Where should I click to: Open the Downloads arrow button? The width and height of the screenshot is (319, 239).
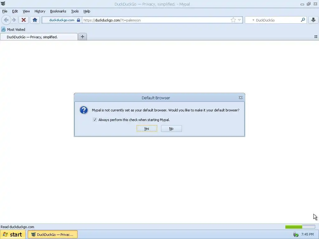tap(313, 20)
